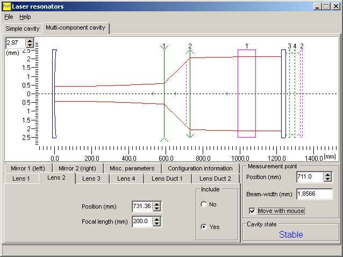This screenshot has height=257, width=343.
Task: Open the Mirror 1 (left) tab
Action: click(28, 168)
